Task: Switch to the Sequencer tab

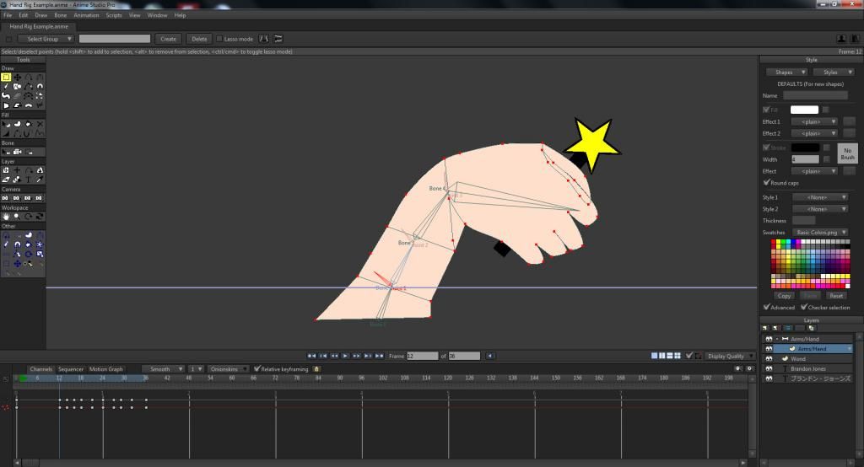Action: coord(71,369)
